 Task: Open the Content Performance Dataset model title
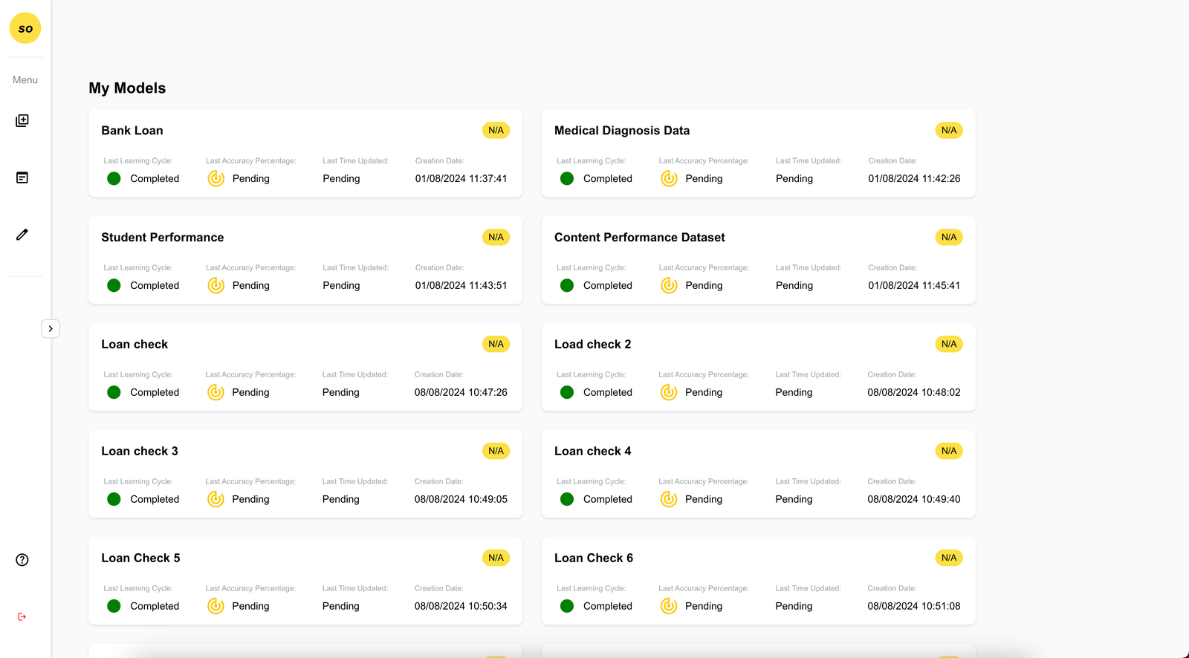[x=640, y=238]
